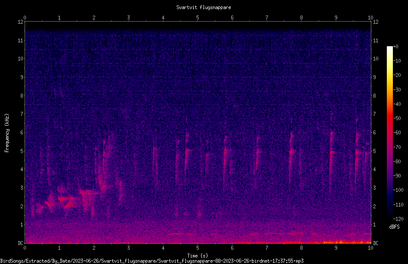Image resolution: width=408 pixels, height=264 pixels.
Task: Click '12' on the right frequency axis
Action: [x=376, y=22]
